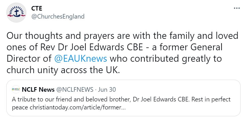Screen dimensions: 243x122
Task: Follow the @EAUKnews mention link
Action: click(81, 59)
